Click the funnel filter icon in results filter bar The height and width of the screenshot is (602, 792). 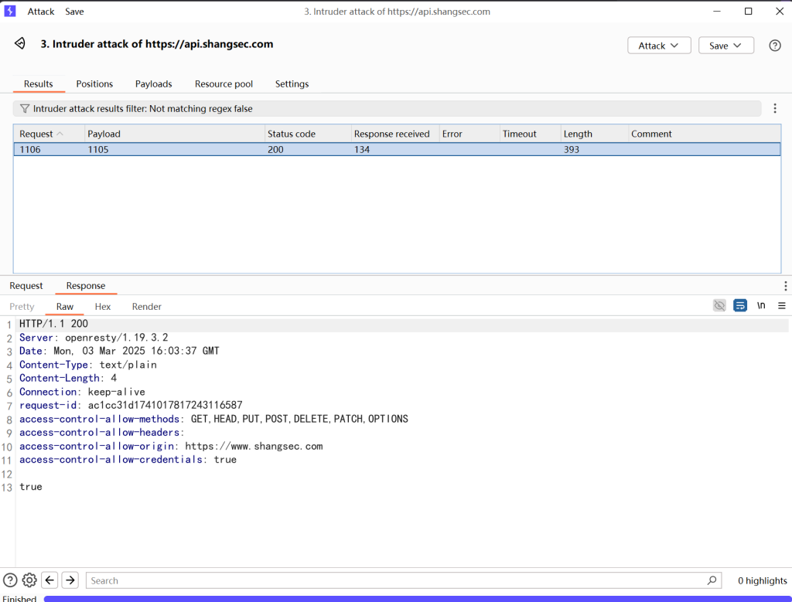pos(25,109)
